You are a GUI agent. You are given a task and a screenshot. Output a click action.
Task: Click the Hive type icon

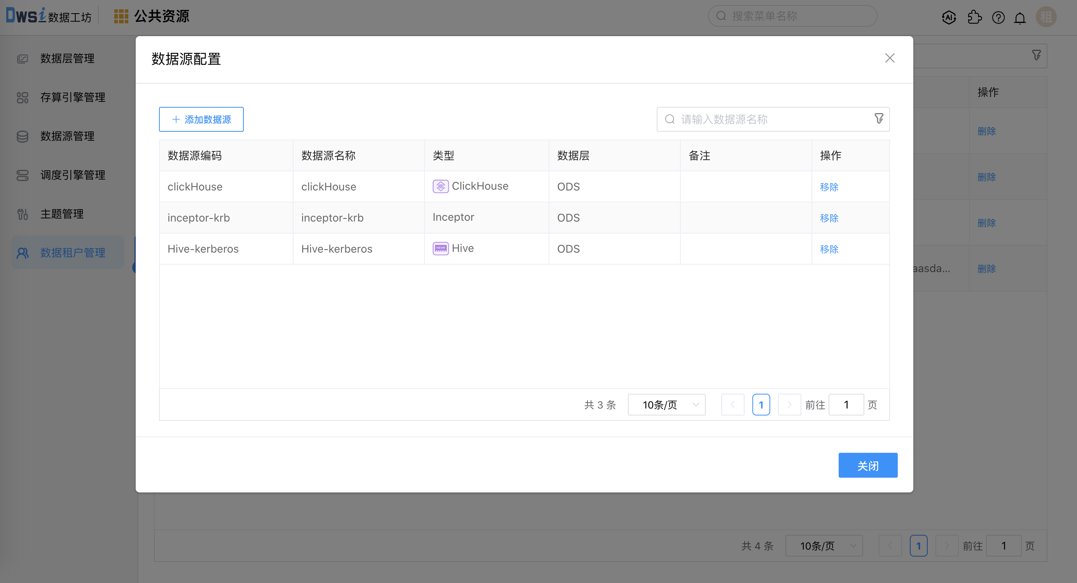click(x=440, y=248)
